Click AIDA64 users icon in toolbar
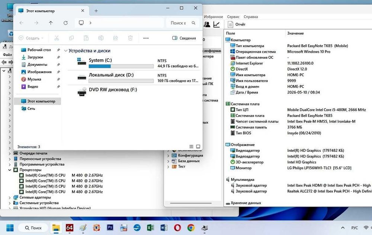 [207, 25]
